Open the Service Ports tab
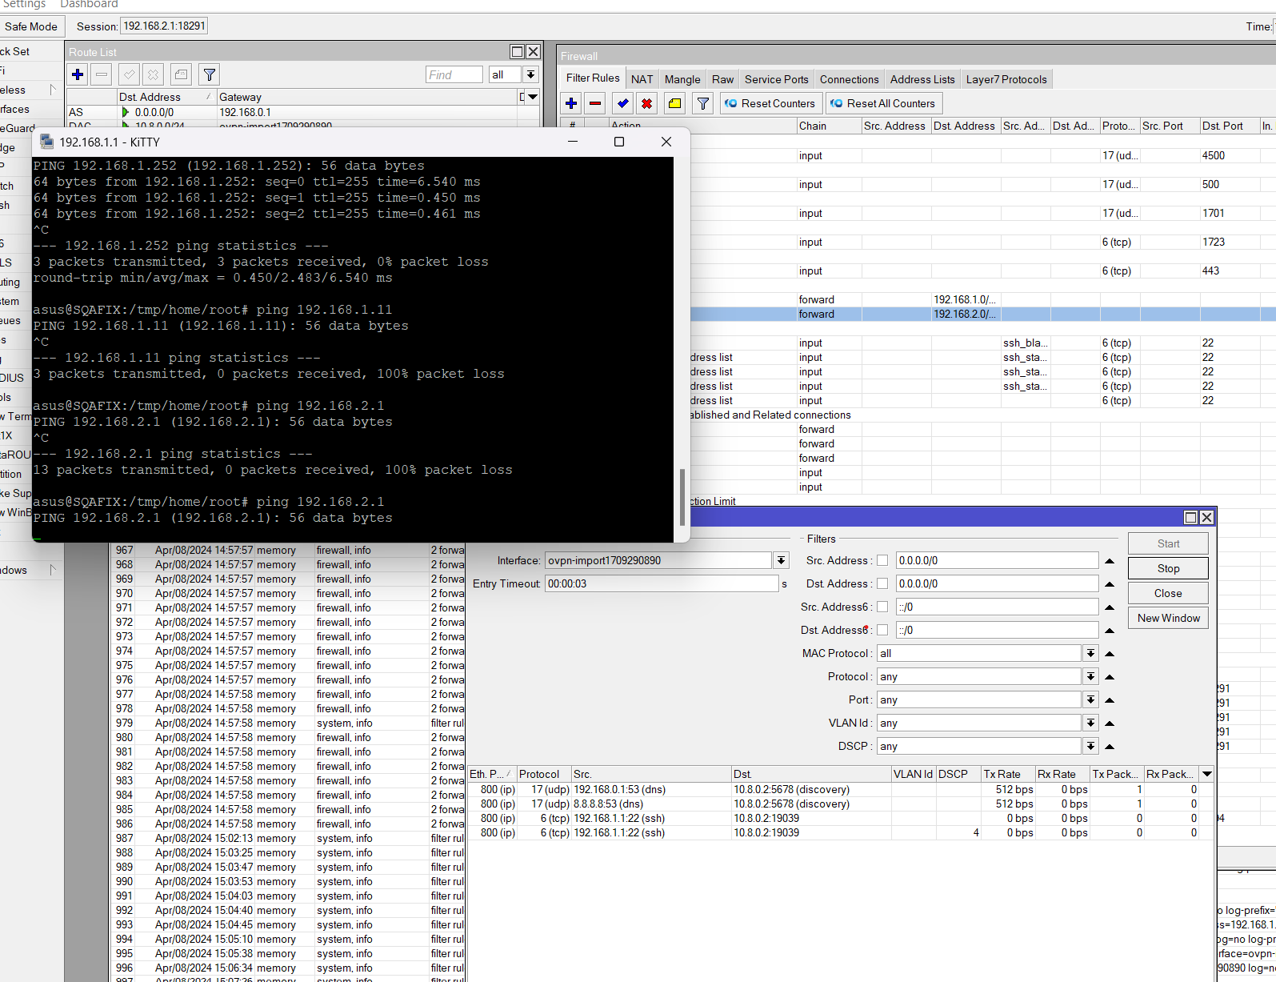The height and width of the screenshot is (982, 1276). (x=776, y=79)
